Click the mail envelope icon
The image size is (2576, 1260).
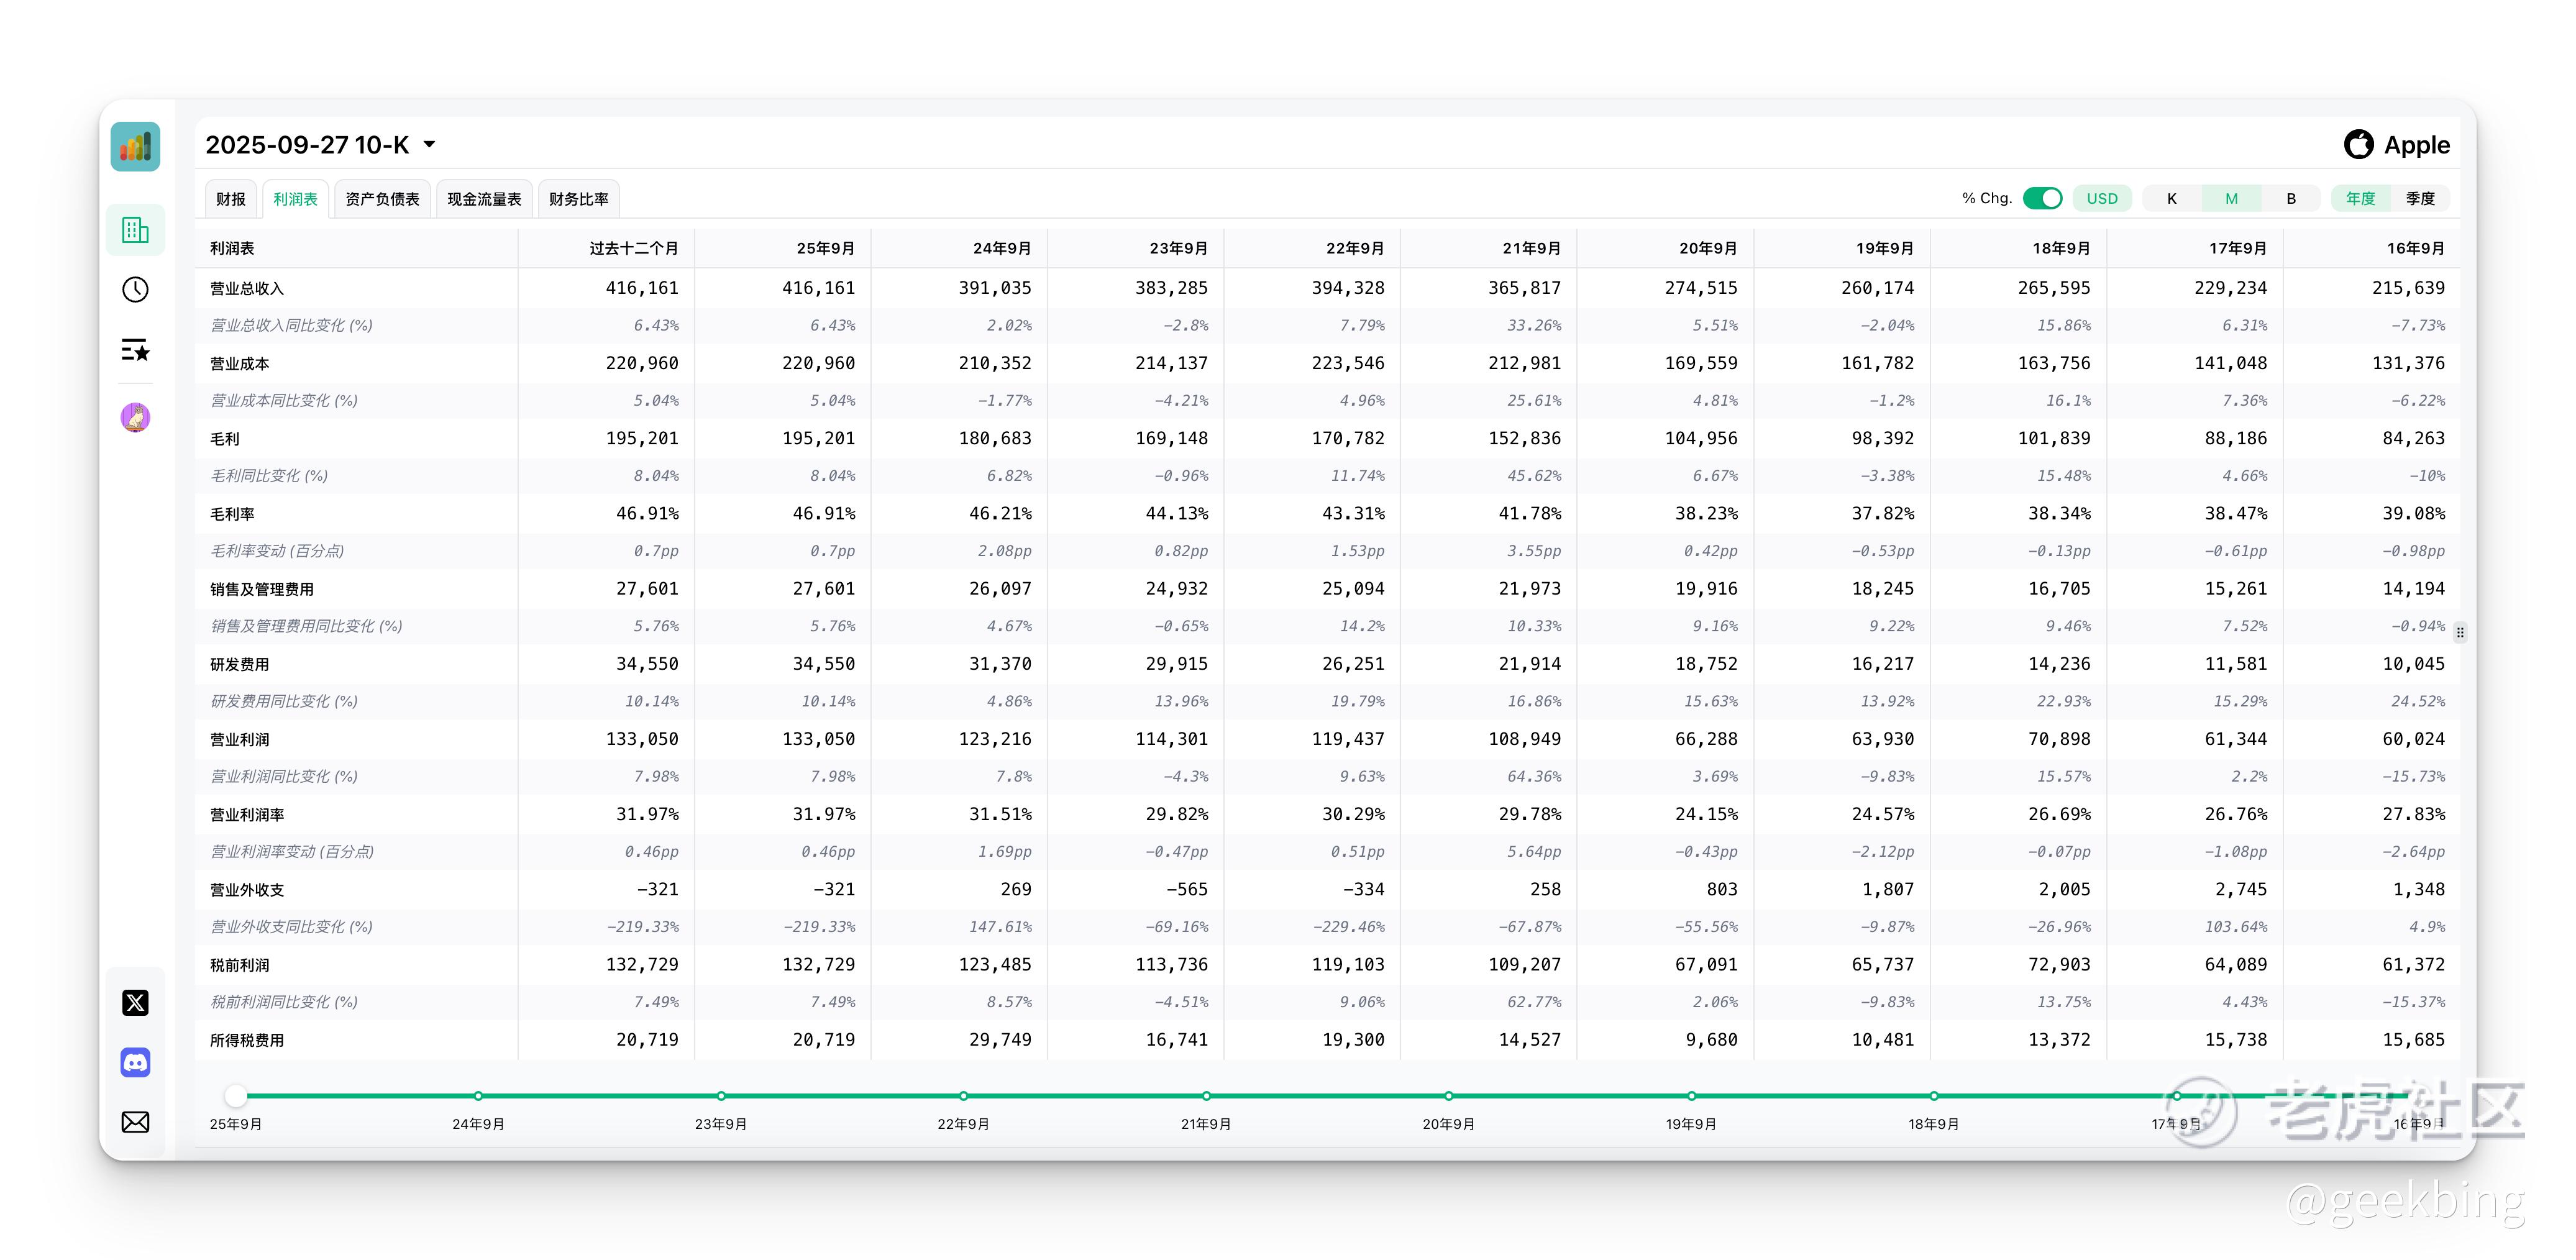[135, 1122]
